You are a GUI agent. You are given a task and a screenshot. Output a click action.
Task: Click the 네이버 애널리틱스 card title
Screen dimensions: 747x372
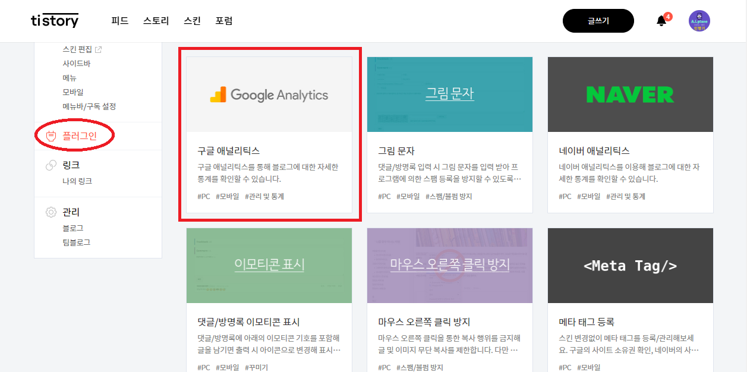[x=594, y=151]
